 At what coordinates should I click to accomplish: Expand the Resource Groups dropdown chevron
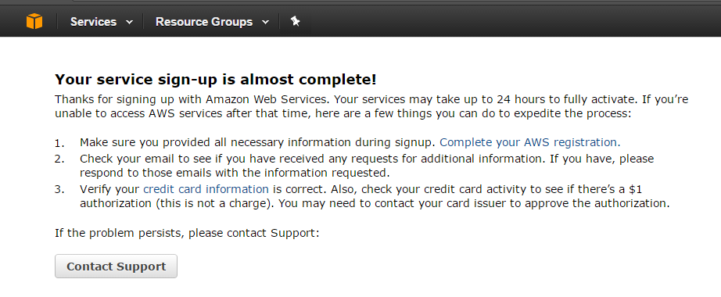pyautogui.click(x=265, y=22)
